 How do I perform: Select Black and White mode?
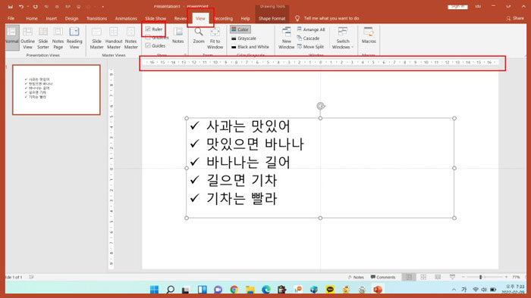tap(250, 47)
